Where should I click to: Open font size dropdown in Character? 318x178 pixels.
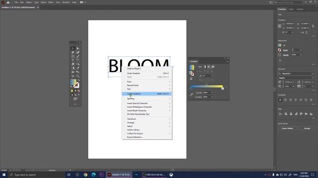coord(293,82)
